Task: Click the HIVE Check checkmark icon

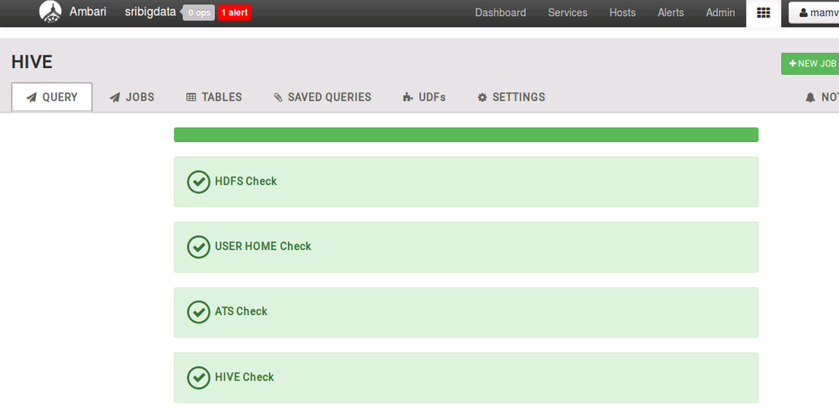Action: point(198,378)
